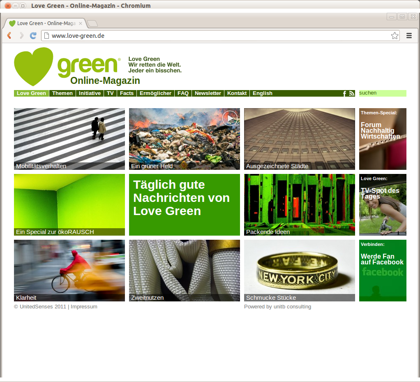Open the Love Green menu item
The width and height of the screenshot is (420, 382).
click(x=31, y=93)
